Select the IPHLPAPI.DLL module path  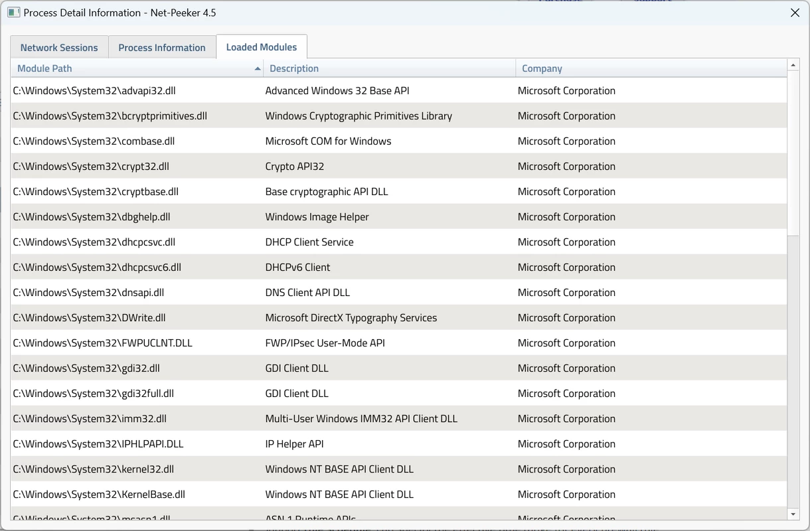coord(98,444)
